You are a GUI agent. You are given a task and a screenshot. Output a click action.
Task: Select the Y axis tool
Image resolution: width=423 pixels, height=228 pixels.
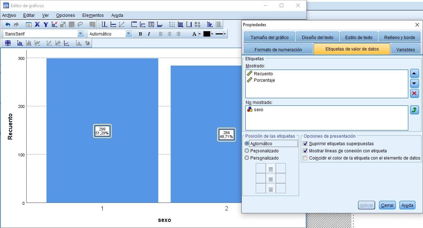[x=45, y=25]
